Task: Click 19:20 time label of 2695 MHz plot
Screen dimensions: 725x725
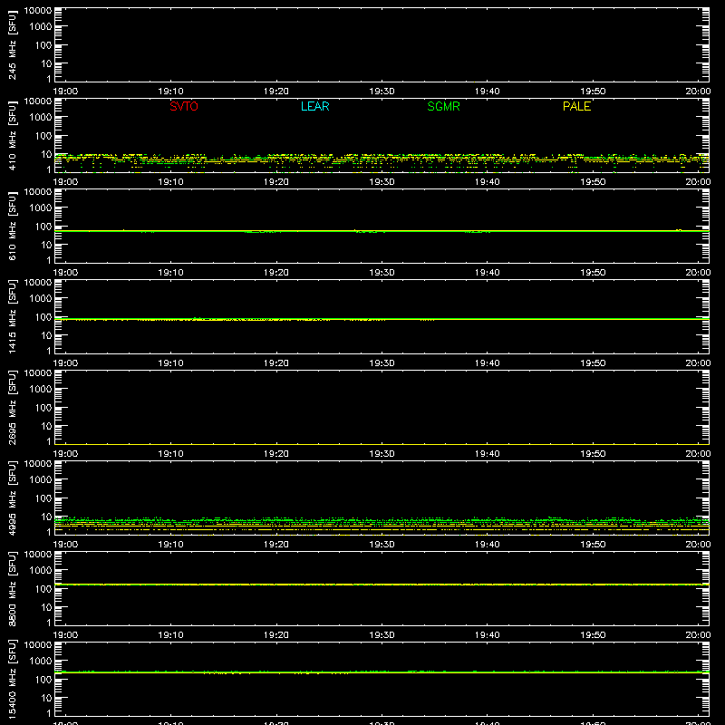Action: (x=276, y=454)
